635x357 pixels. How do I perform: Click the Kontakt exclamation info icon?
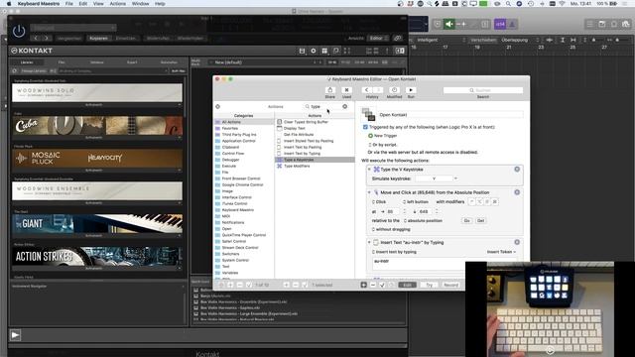[387, 51]
